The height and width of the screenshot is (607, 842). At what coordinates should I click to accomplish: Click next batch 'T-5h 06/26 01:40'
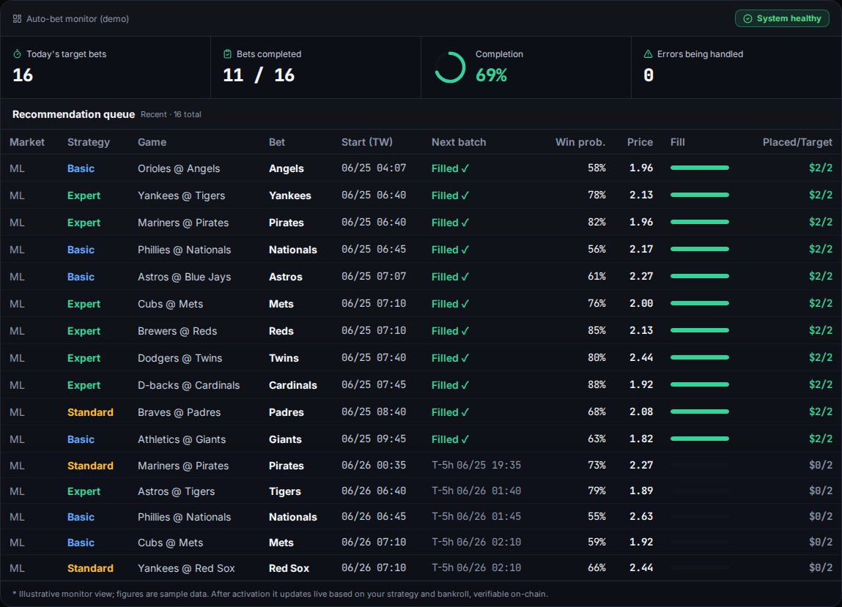click(x=476, y=491)
